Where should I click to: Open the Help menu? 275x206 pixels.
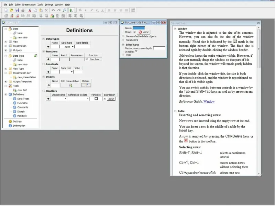[x=67, y=4]
